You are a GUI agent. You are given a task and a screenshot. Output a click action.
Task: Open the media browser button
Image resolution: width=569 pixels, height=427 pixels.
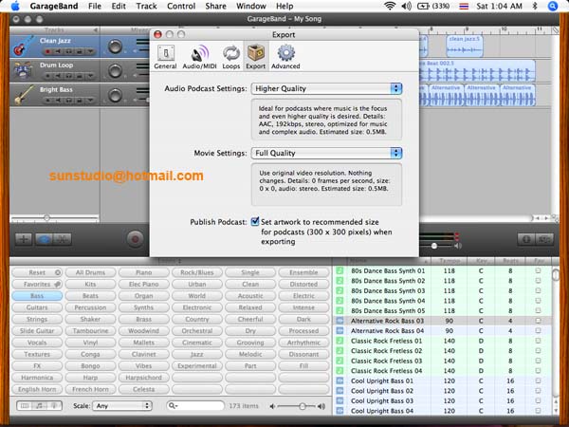click(544, 239)
